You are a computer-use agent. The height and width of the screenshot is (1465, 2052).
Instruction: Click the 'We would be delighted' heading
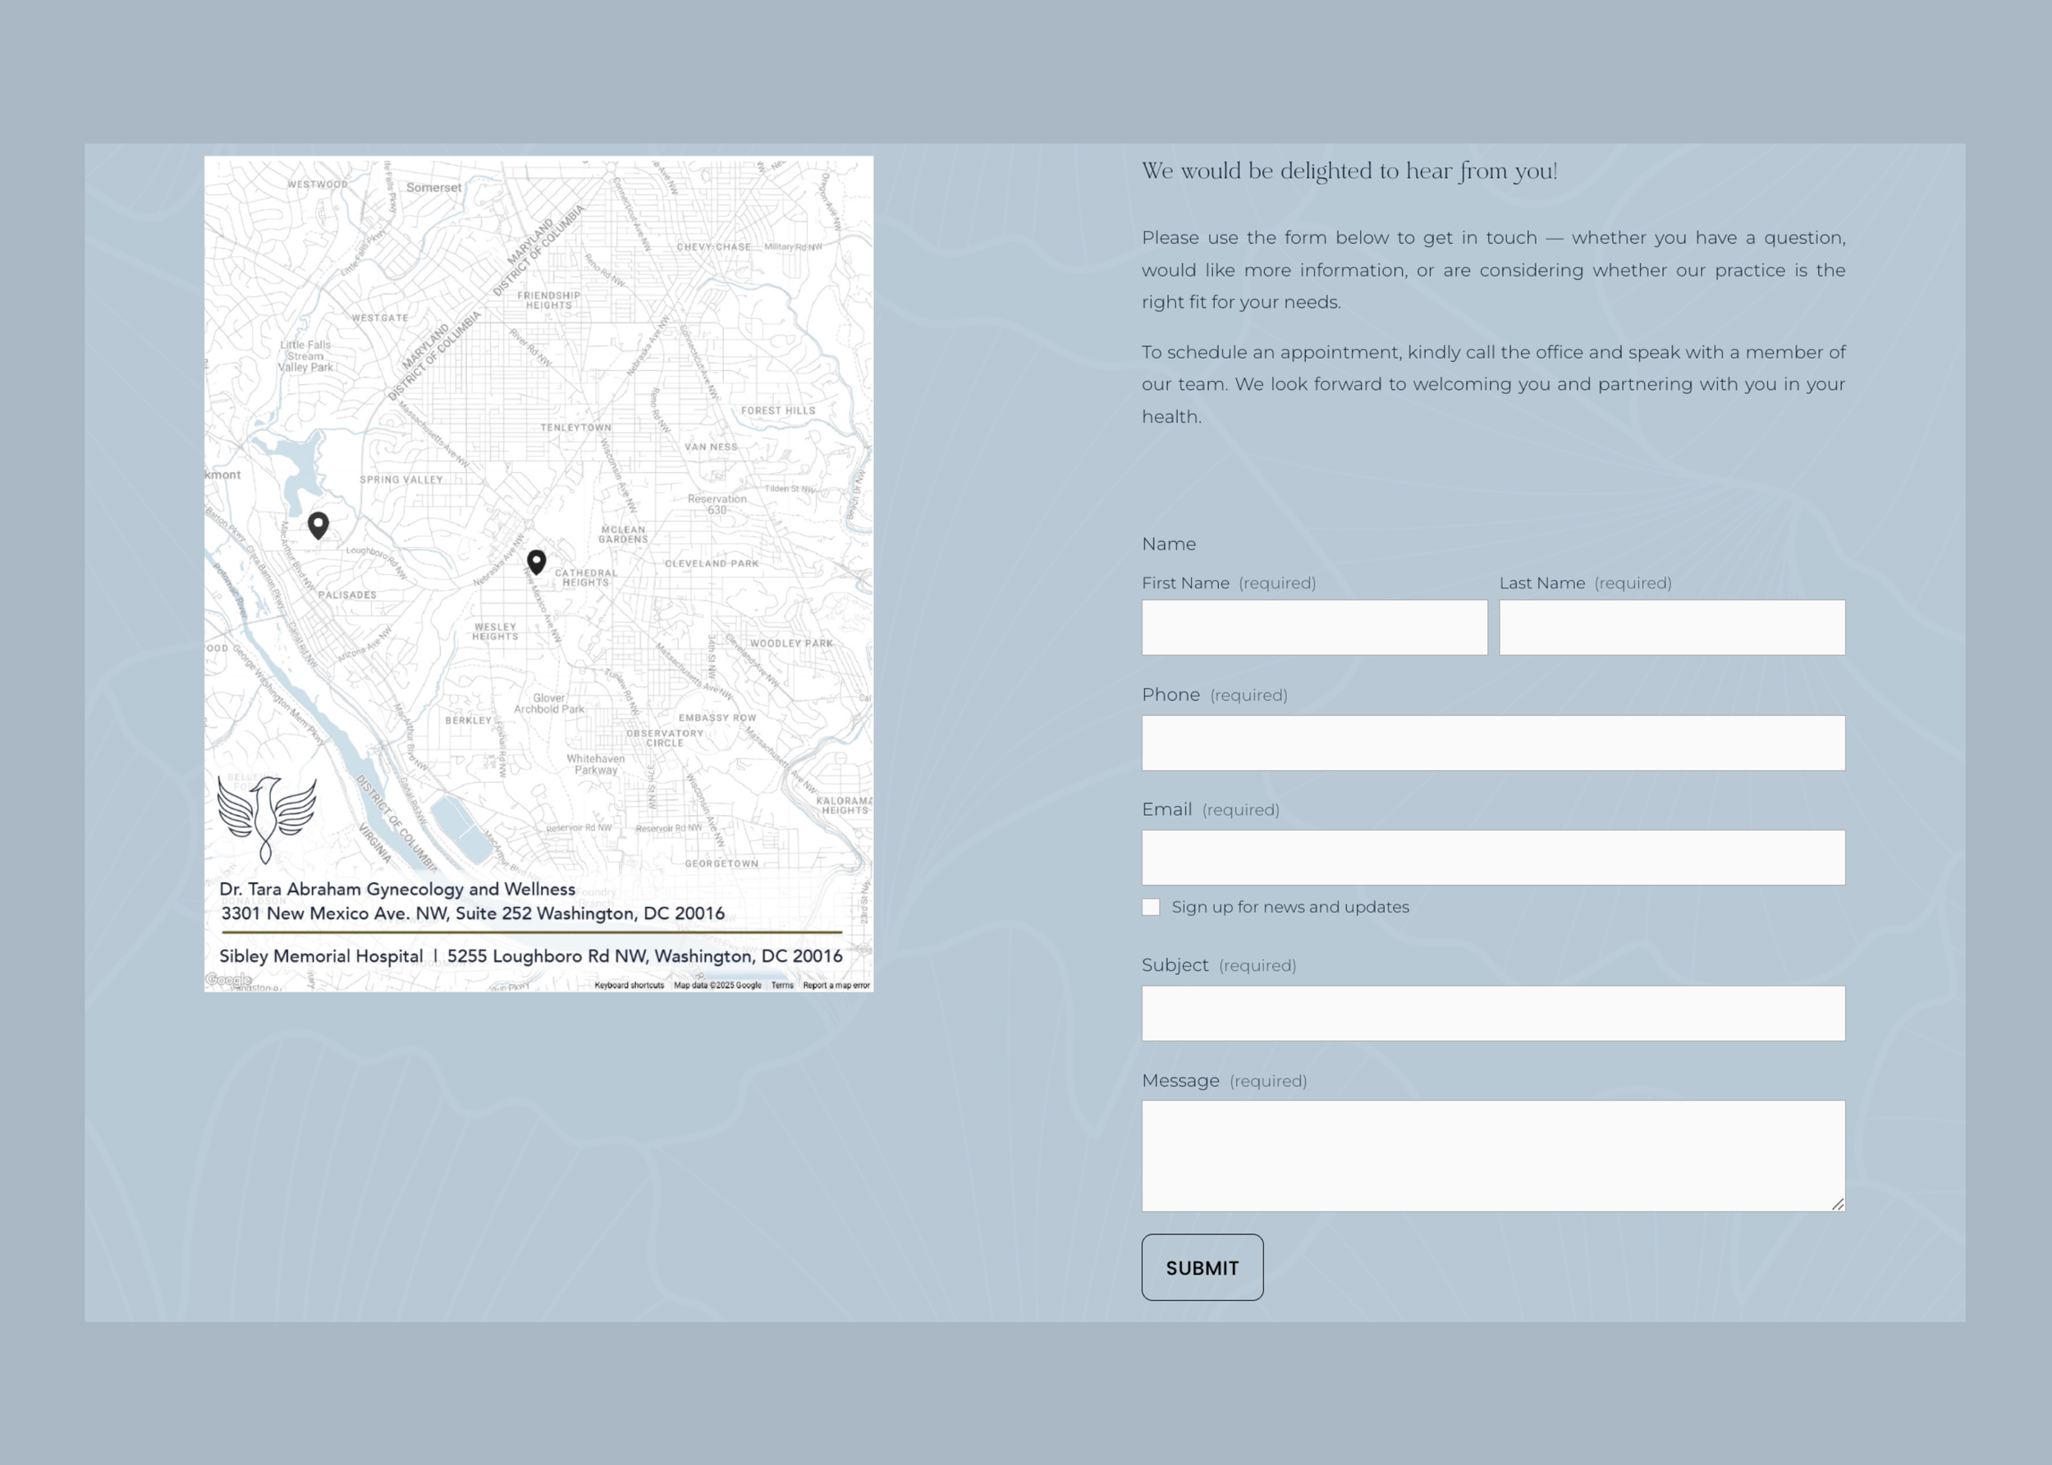1349,171
